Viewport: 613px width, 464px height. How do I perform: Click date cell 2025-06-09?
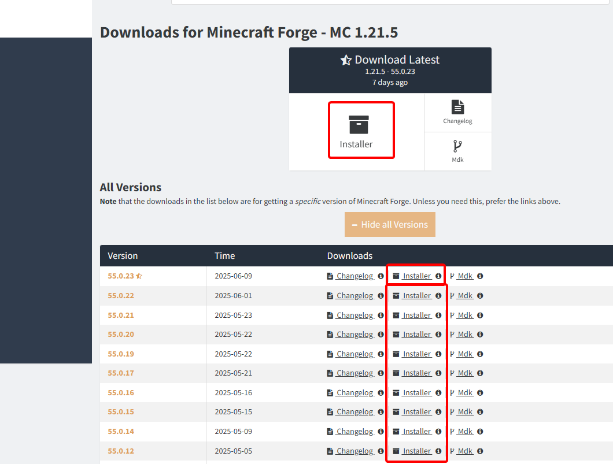234,276
